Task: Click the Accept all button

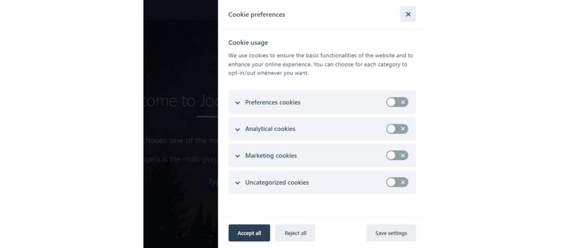Action: (249, 233)
